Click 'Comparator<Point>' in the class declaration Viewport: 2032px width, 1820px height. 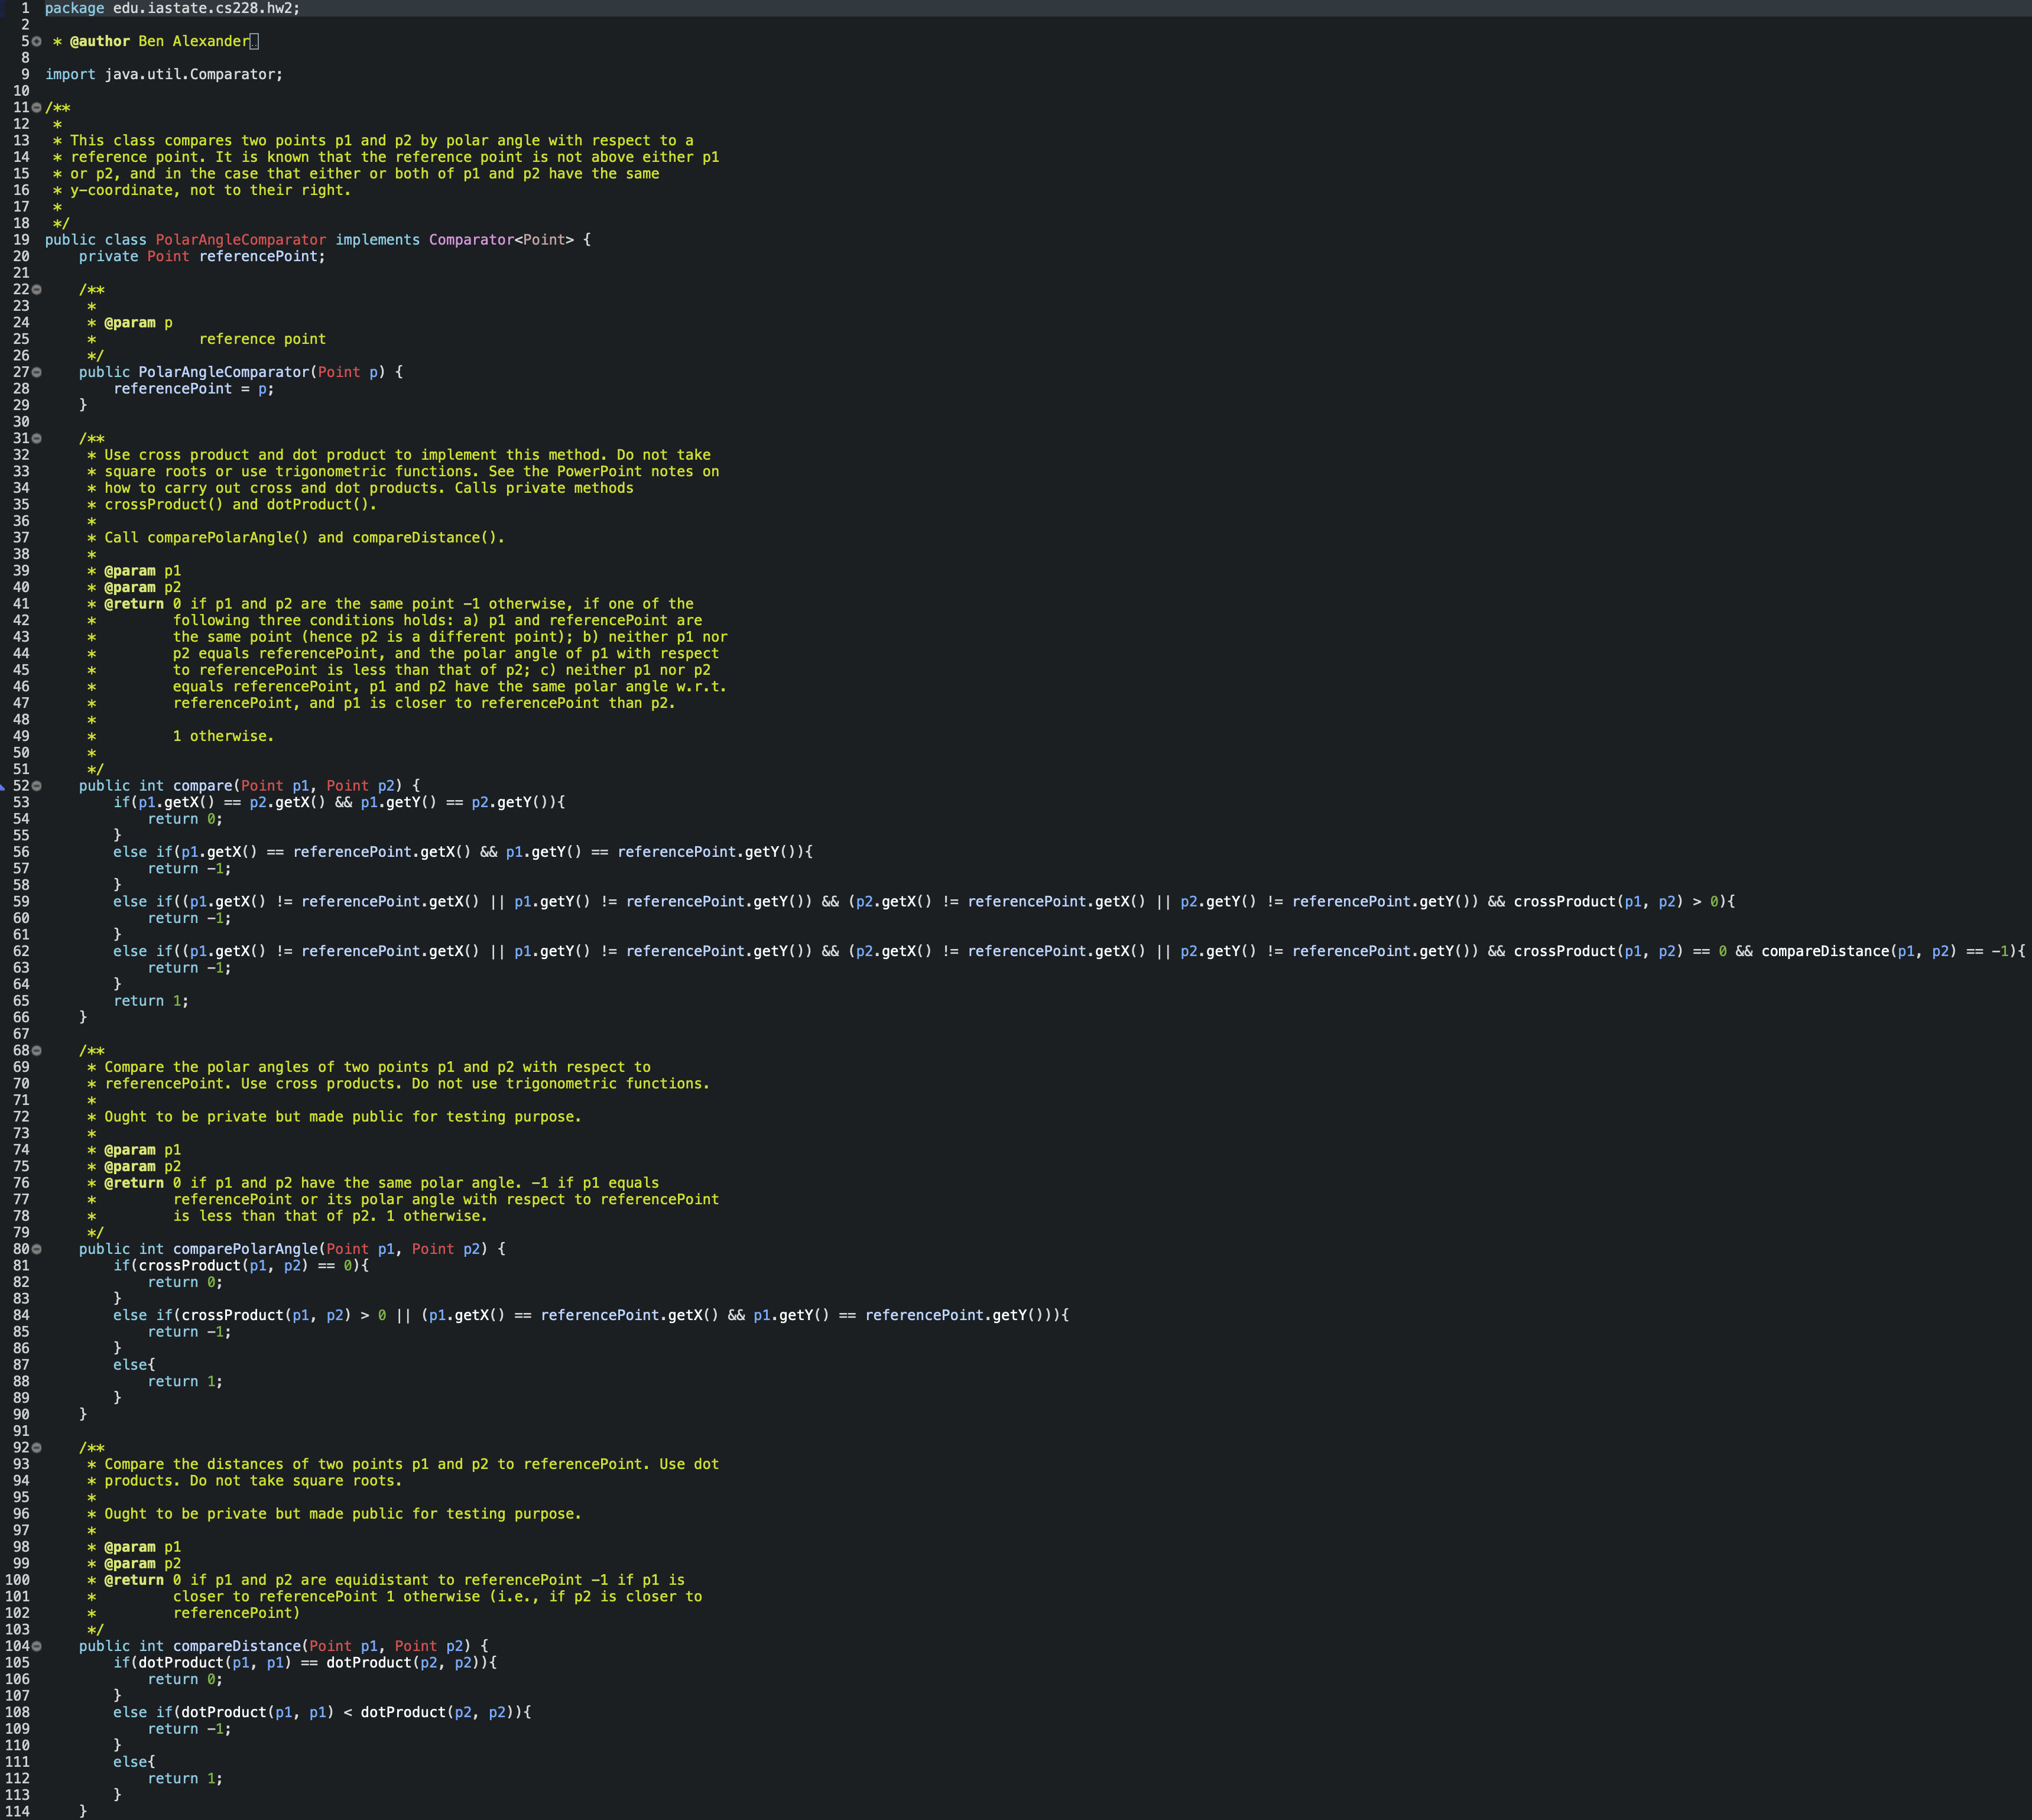point(501,240)
